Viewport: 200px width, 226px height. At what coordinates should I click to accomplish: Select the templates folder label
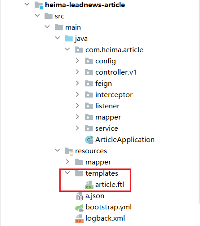tap(102, 173)
